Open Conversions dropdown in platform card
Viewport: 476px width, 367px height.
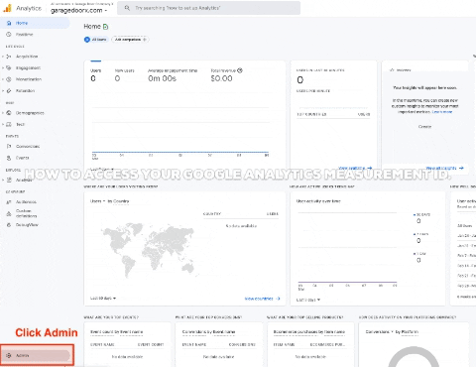380,331
